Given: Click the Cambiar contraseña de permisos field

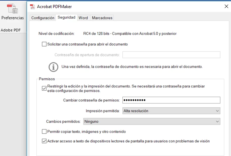Looking at the screenshot, I should pyautogui.click(x=171, y=100).
